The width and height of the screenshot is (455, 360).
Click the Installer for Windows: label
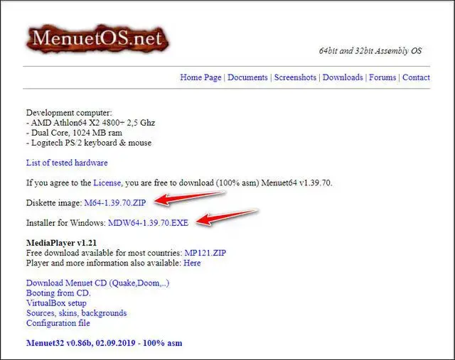tap(66, 223)
